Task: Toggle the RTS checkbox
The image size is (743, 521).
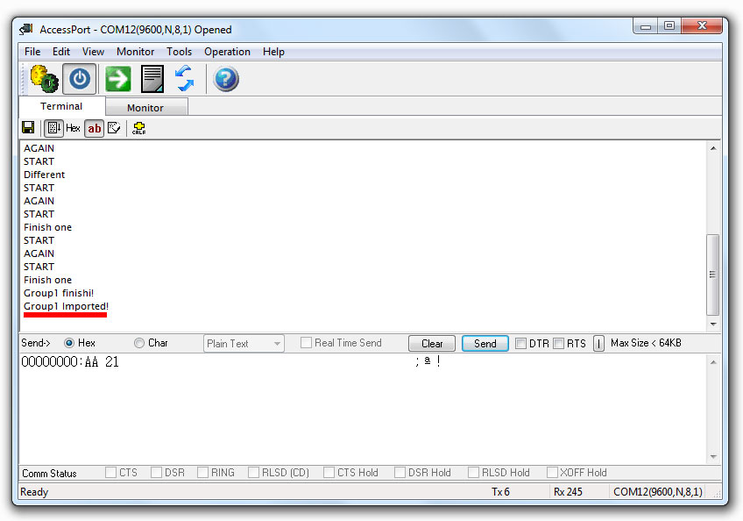Action: tap(559, 343)
